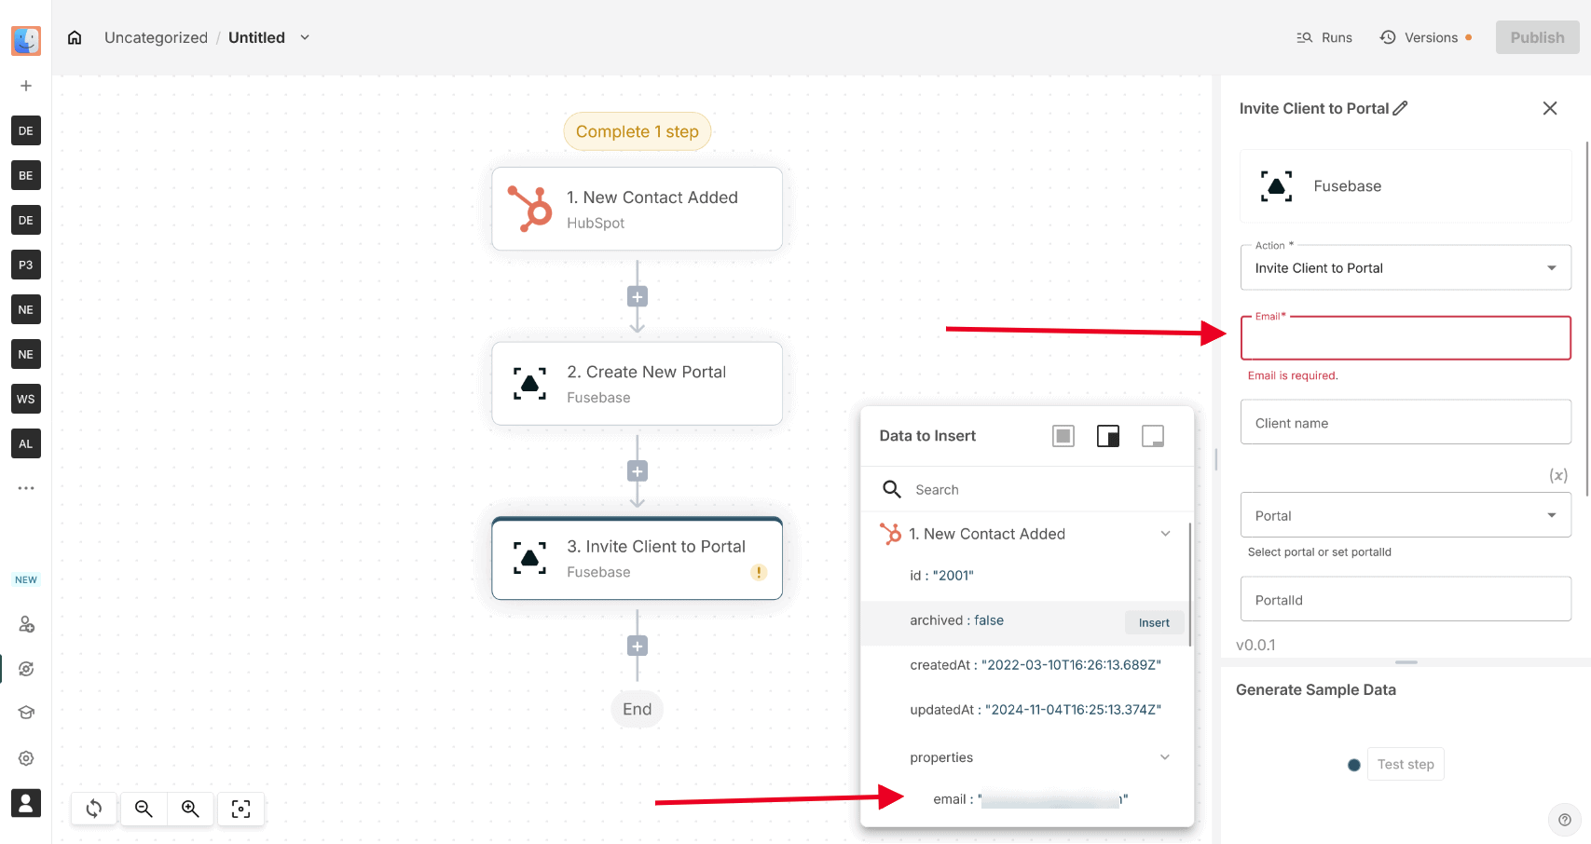Open the help question mark icon
Viewport: 1591px width, 844px height.
pos(1565,820)
